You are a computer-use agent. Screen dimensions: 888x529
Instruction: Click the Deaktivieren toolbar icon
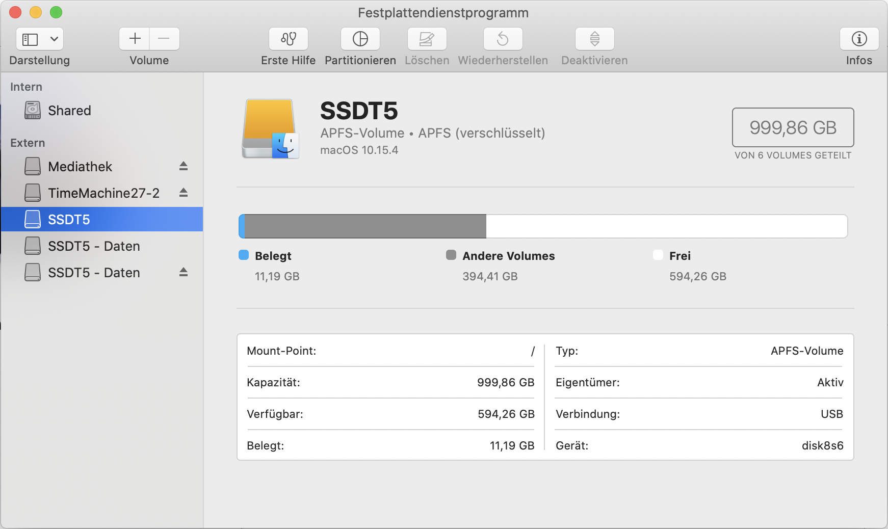tap(594, 39)
